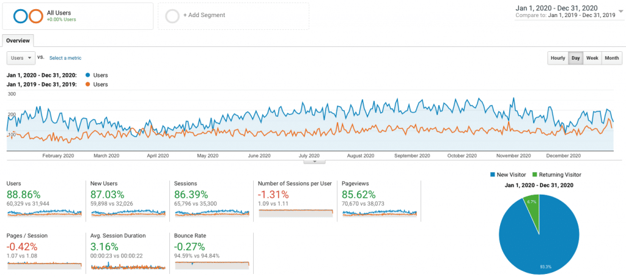The height and width of the screenshot is (277, 626).
Task: Click the 59,898 vs 32,026 new users value
Action: pos(111,204)
